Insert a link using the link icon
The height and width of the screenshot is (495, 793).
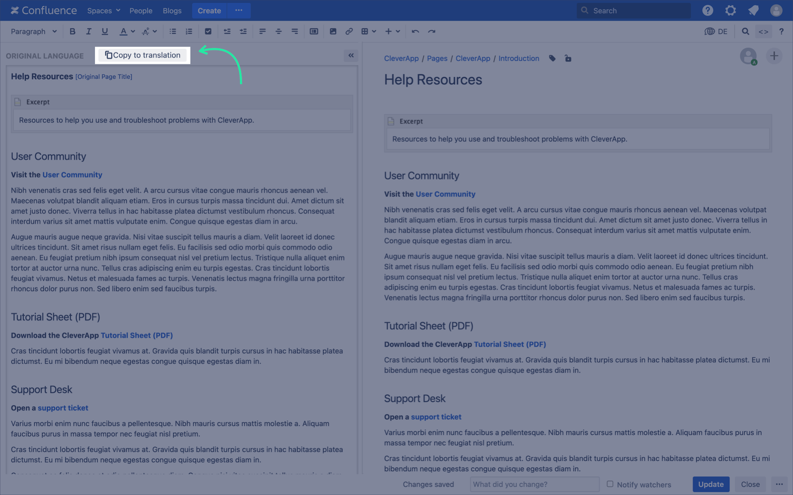(349, 31)
